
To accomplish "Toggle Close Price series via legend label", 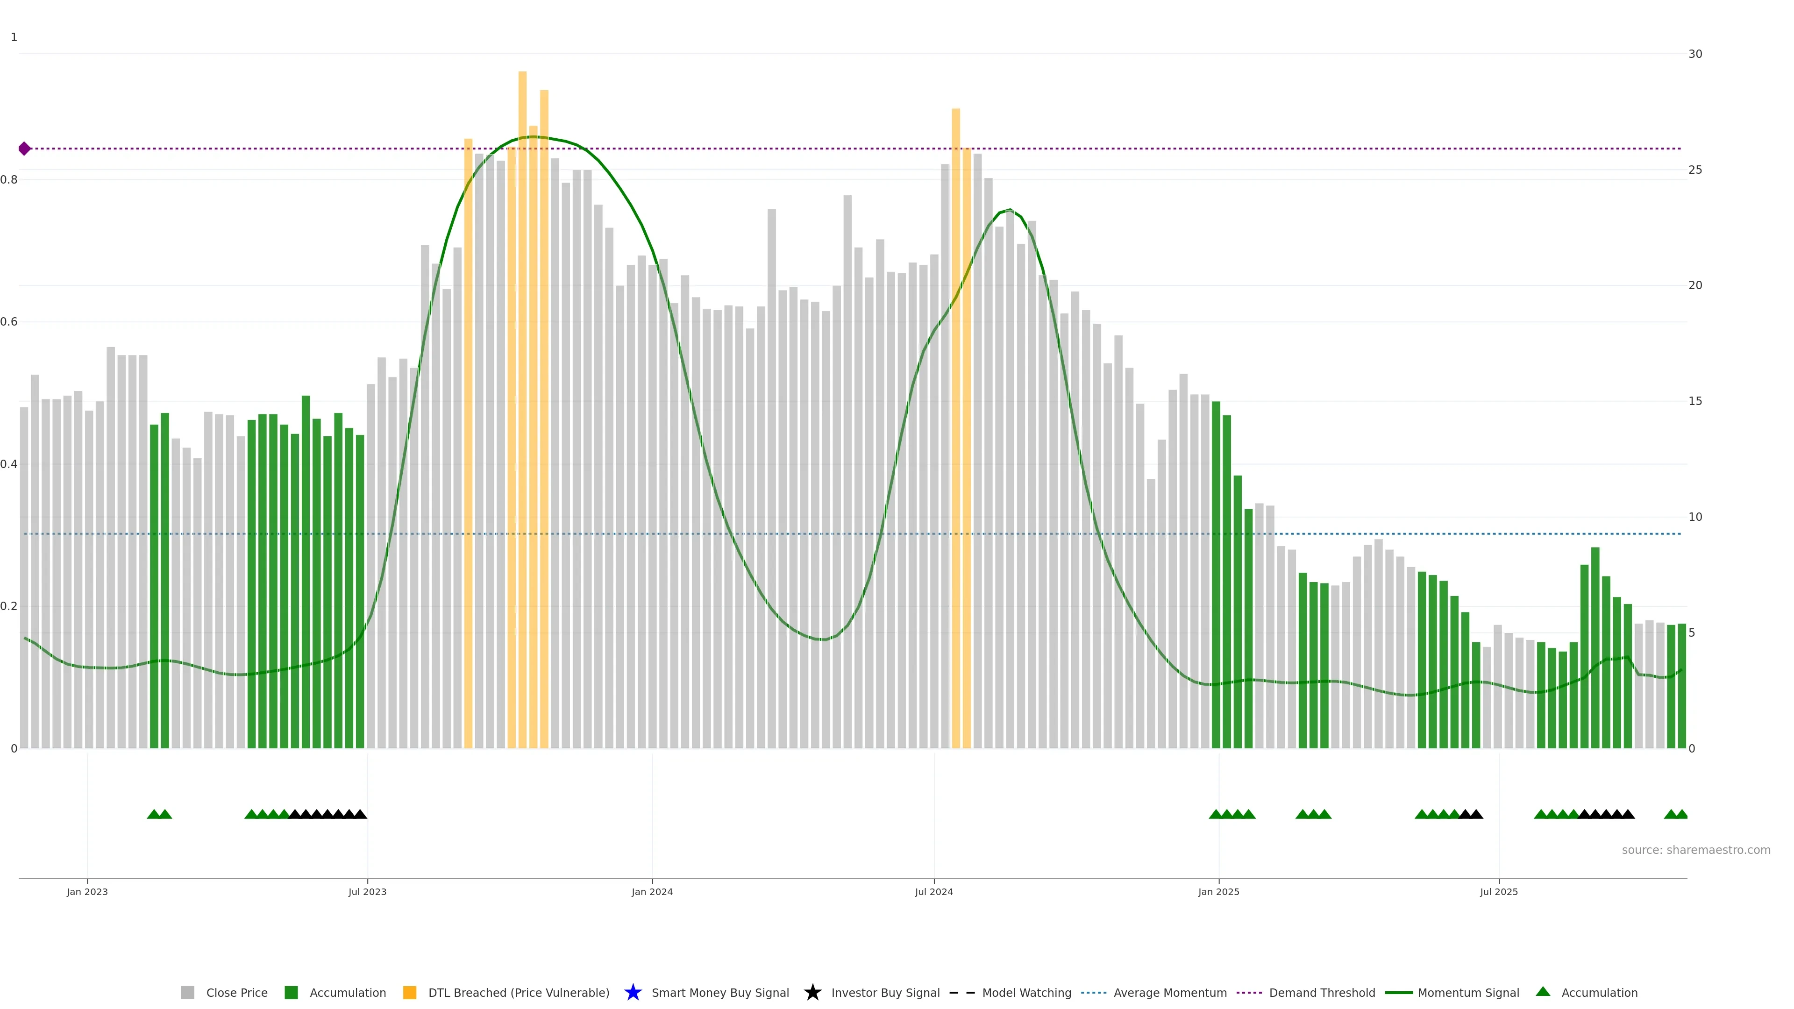I will point(237,992).
